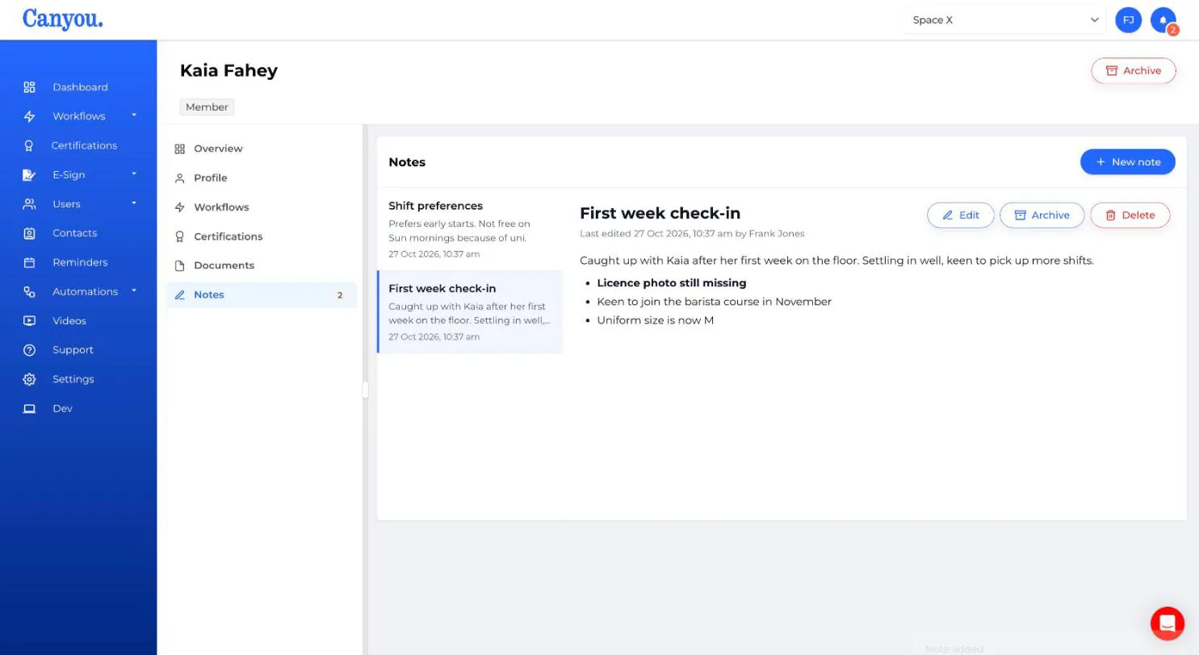Open the red chat widget bubble

(x=1168, y=623)
